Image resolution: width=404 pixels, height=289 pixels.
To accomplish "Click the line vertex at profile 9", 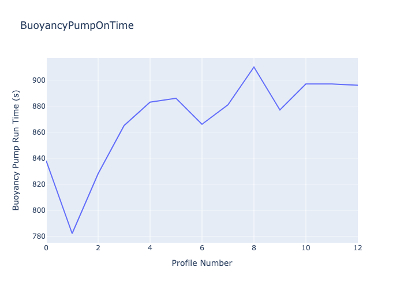I will [280, 110].
